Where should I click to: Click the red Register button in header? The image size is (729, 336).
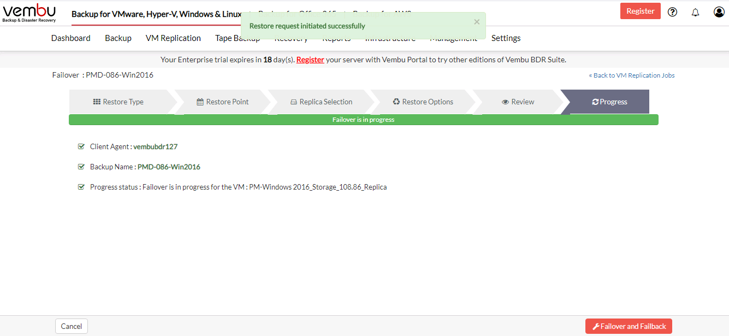[641, 11]
